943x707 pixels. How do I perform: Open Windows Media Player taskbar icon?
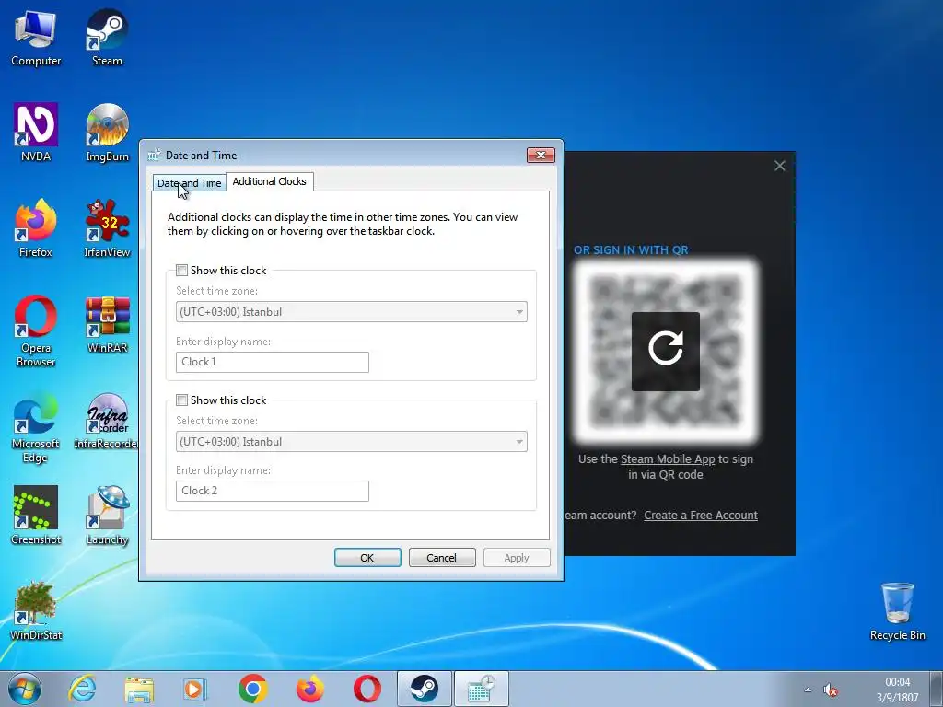click(195, 689)
